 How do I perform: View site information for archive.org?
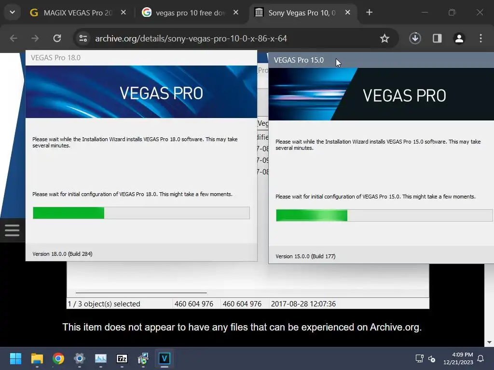coord(83,39)
